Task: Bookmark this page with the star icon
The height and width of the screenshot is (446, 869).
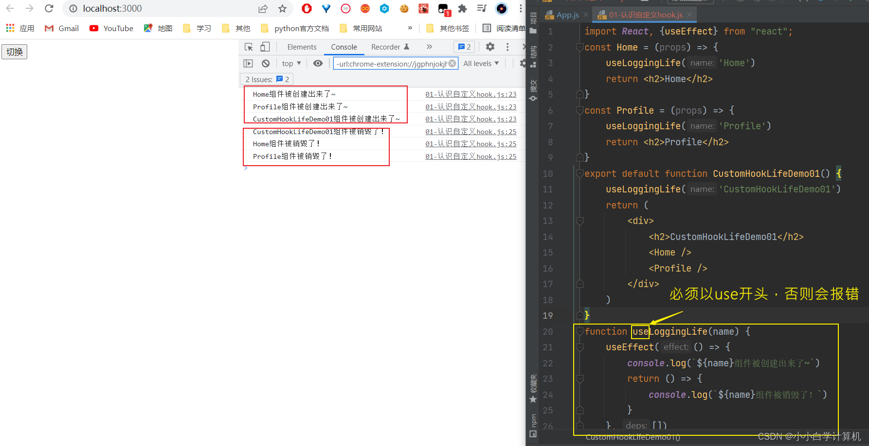Action: tap(282, 8)
